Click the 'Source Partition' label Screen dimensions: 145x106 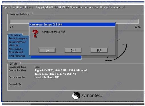click(x=17, y=70)
